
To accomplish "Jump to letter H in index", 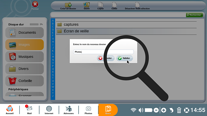I will 53,42.
